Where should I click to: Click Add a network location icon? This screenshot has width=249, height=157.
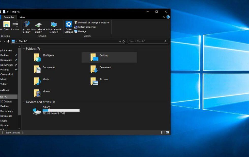(x=54, y=25)
